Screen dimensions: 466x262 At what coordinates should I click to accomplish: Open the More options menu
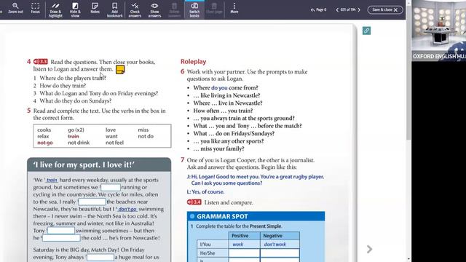click(234, 8)
